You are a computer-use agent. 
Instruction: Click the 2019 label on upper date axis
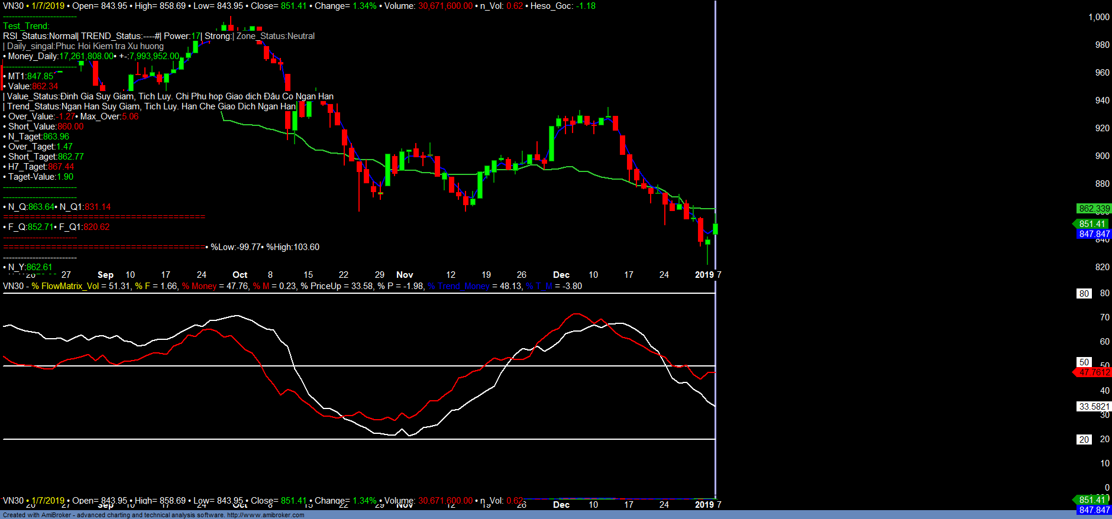tap(704, 275)
